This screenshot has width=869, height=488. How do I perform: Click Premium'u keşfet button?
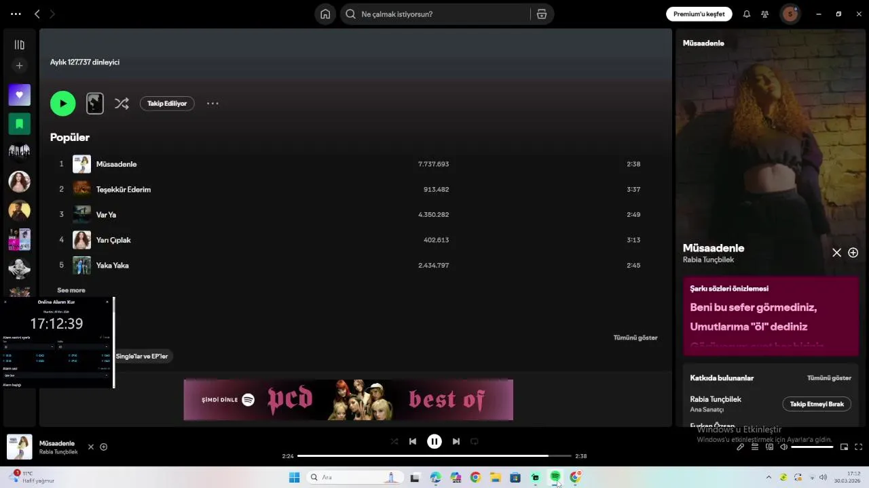click(x=699, y=14)
